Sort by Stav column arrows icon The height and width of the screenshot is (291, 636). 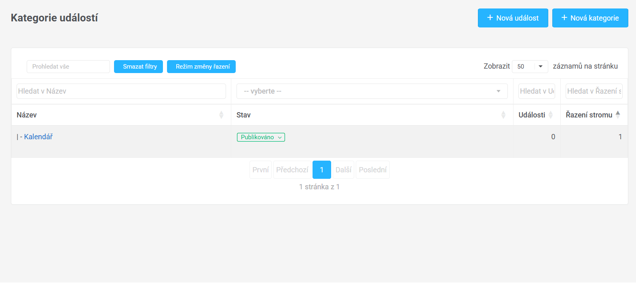pos(503,115)
